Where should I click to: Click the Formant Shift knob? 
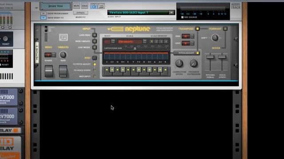tap(215, 38)
